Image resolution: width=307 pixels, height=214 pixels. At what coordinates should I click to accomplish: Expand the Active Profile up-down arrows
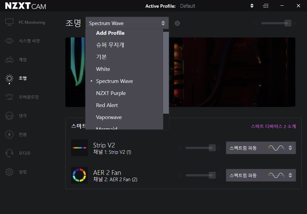coord(252,6)
